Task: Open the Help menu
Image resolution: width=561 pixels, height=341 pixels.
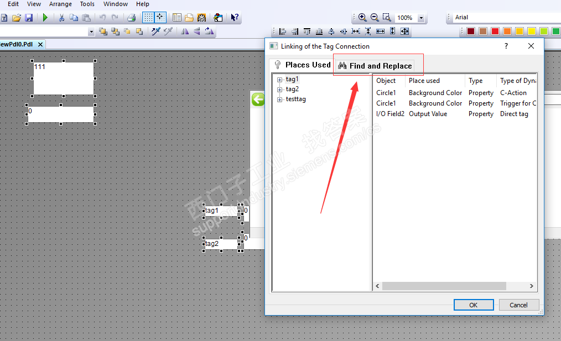Action: pyautogui.click(x=142, y=4)
